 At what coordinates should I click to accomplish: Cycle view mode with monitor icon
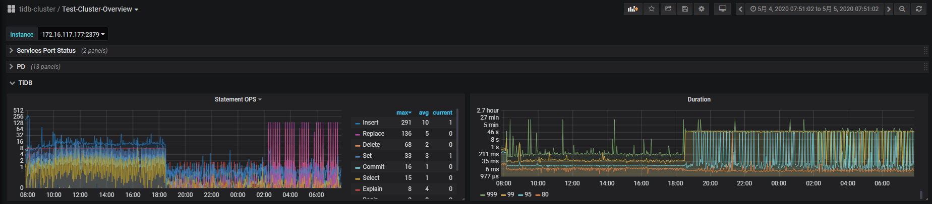pyautogui.click(x=722, y=9)
